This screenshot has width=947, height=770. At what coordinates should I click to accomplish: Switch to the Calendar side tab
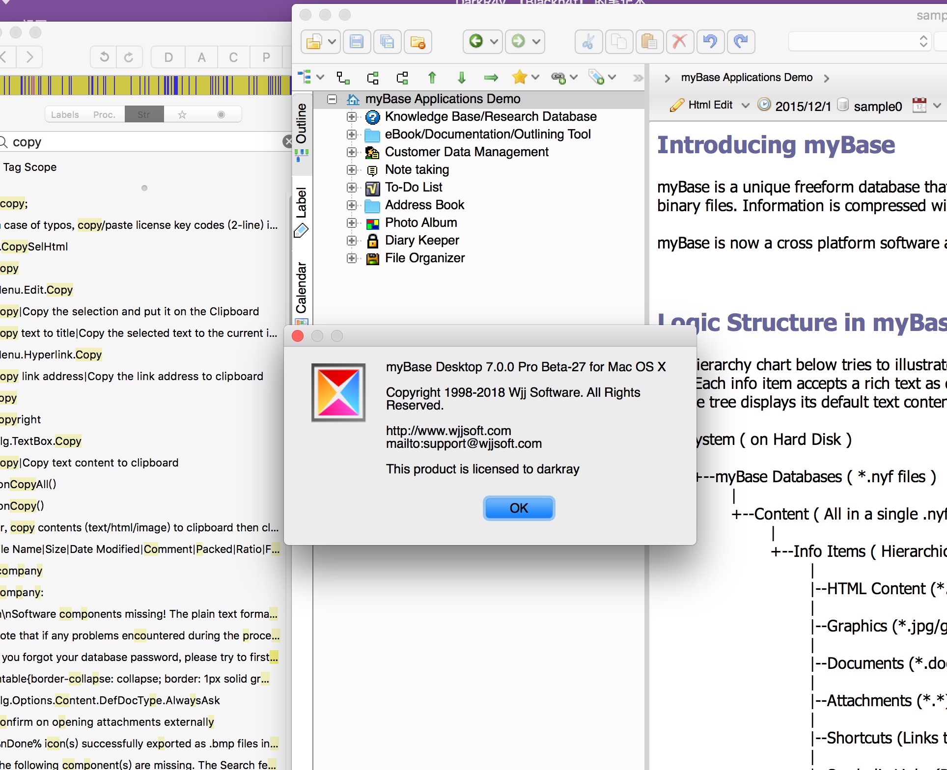(x=302, y=287)
